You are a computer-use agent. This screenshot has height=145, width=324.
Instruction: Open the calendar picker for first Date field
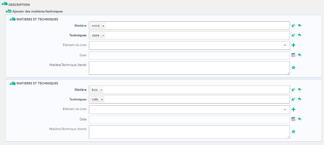pos(294,55)
